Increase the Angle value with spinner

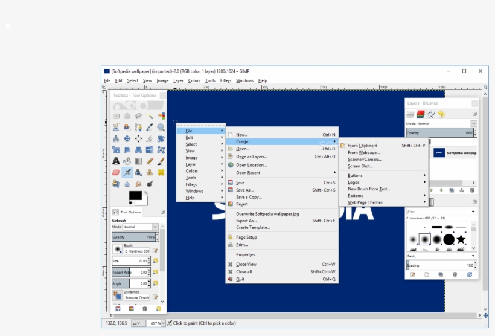tap(149, 282)
